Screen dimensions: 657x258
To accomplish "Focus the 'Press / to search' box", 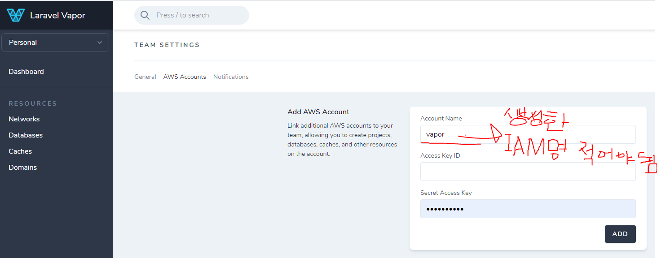I will click(192, 15).
